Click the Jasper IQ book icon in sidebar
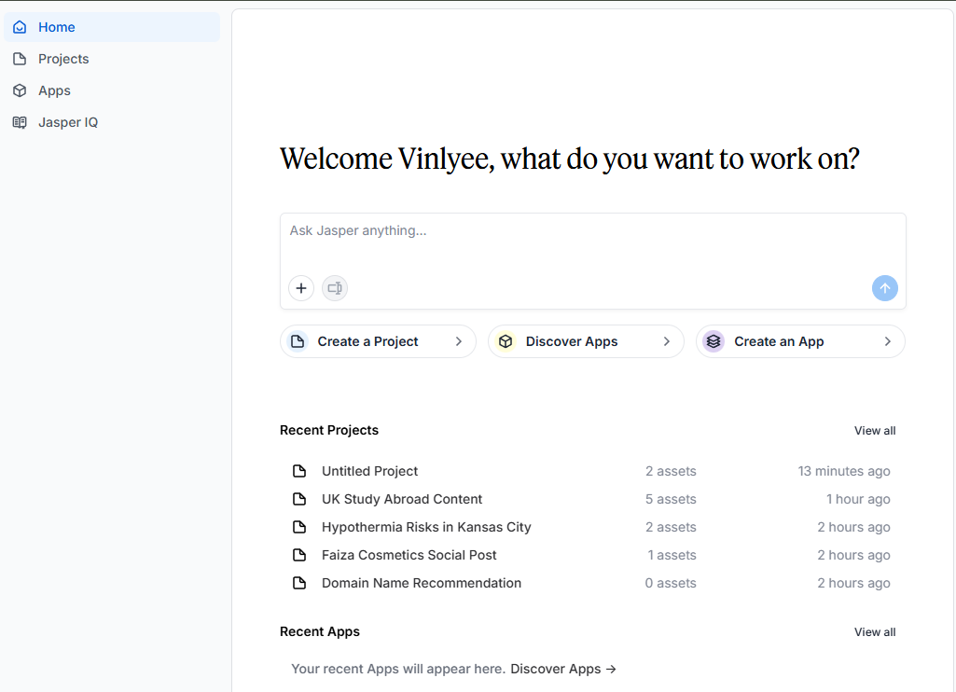Screen dimensions: 956x692 coord(20,122)
